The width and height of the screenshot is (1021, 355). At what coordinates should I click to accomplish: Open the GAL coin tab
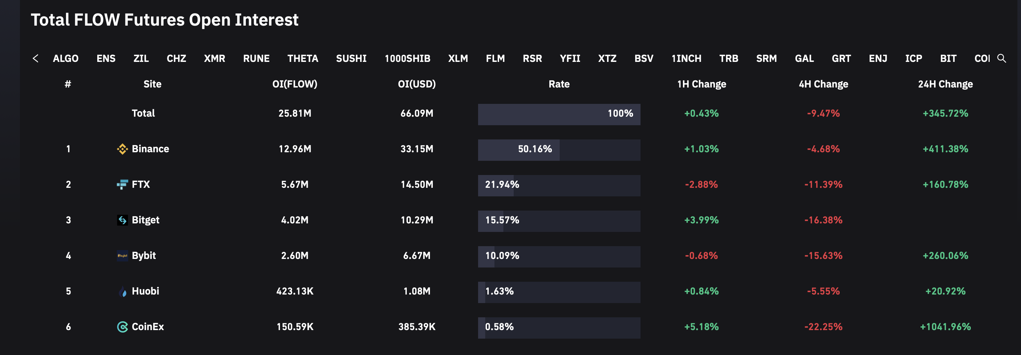(x=804, y=59)
